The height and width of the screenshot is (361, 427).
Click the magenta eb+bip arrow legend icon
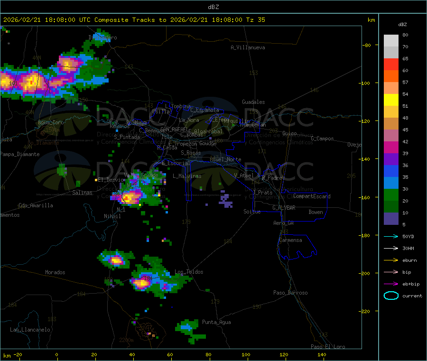[x=391, y=284]
